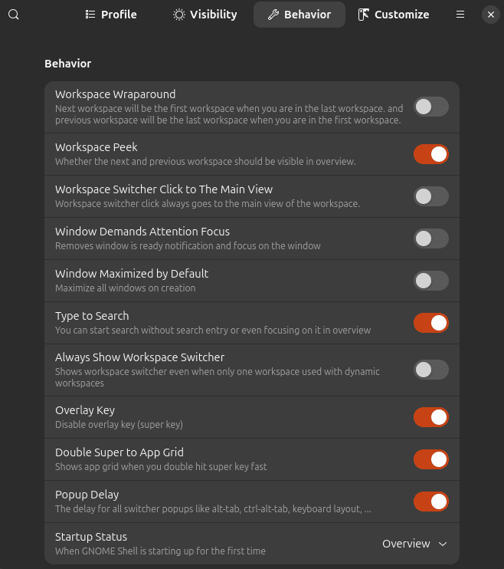Close the preferences window
504x569 pixels.
(490, 15)
